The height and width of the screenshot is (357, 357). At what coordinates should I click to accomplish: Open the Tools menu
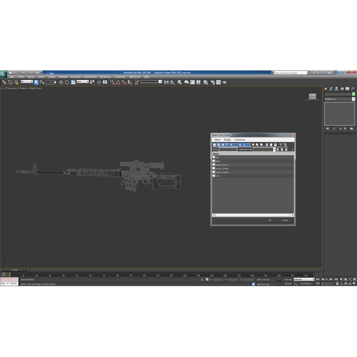click(x=21, y=77)
